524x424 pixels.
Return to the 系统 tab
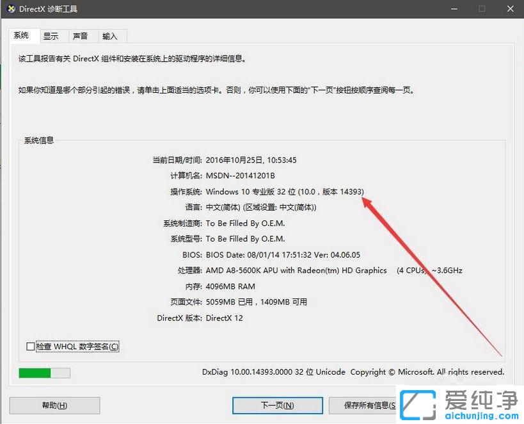pos(22,35)
